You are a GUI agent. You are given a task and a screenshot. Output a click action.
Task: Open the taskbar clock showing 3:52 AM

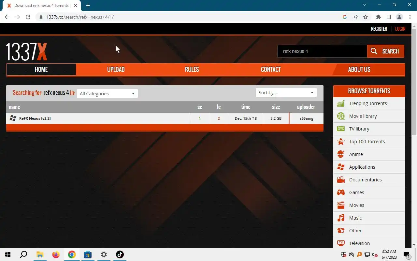[x=389, y=254]
